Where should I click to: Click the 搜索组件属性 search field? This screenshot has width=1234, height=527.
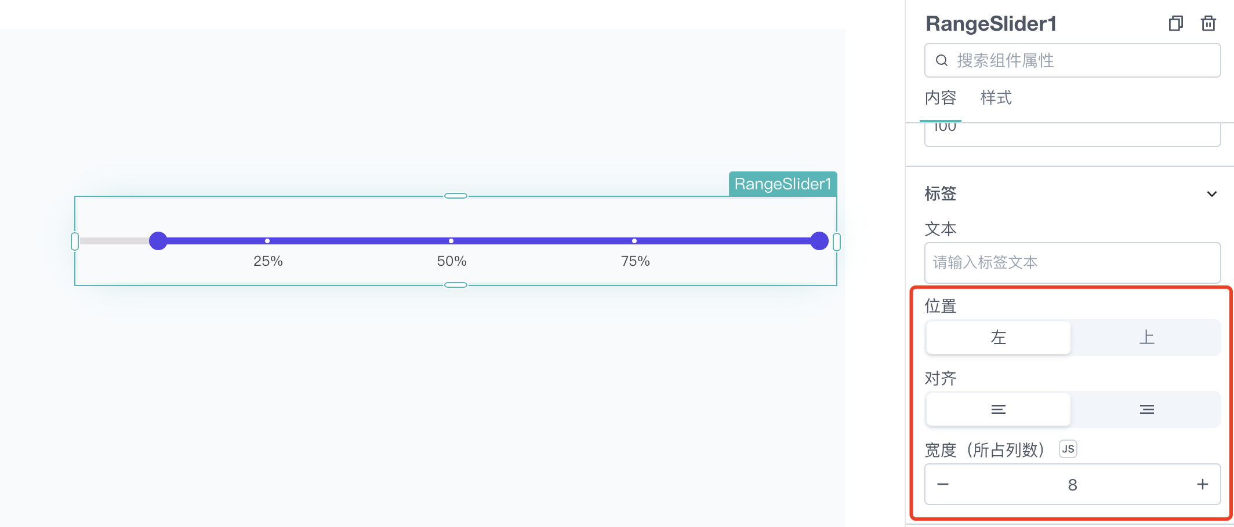[1072, 60]
